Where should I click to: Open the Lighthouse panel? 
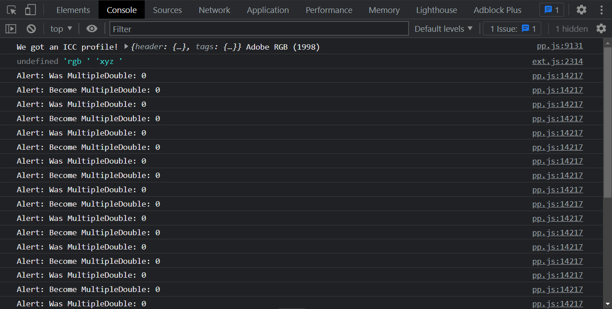click(436, 9)
